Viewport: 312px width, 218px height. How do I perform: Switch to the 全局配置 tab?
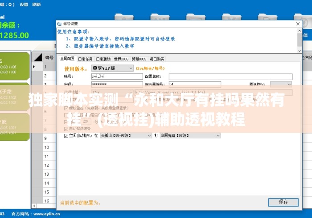[x=67, y=59]
